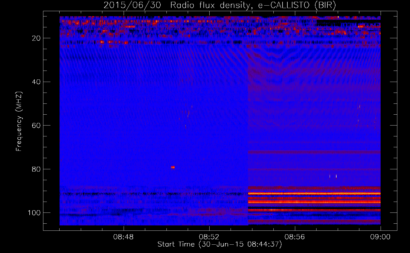Click the '08:56' time tick label
410x253 pixels.
295,237
